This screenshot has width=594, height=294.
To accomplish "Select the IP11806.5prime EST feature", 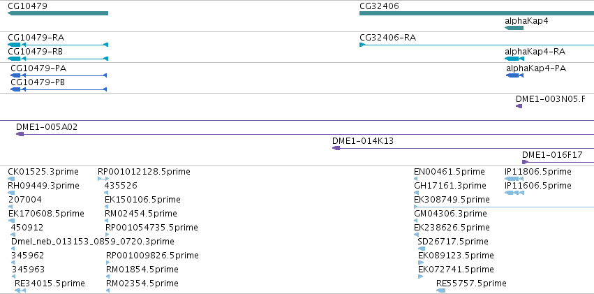I will 512,179.
